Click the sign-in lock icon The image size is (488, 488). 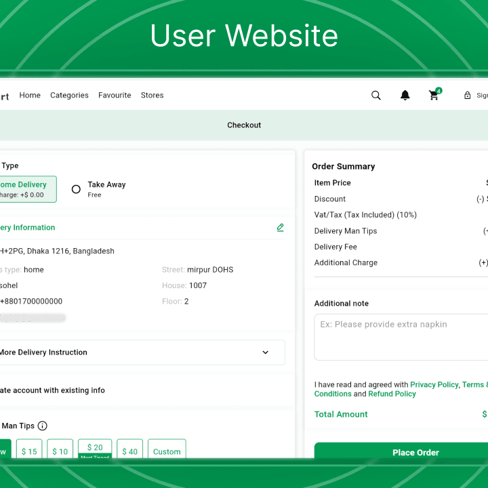[467, 96]
